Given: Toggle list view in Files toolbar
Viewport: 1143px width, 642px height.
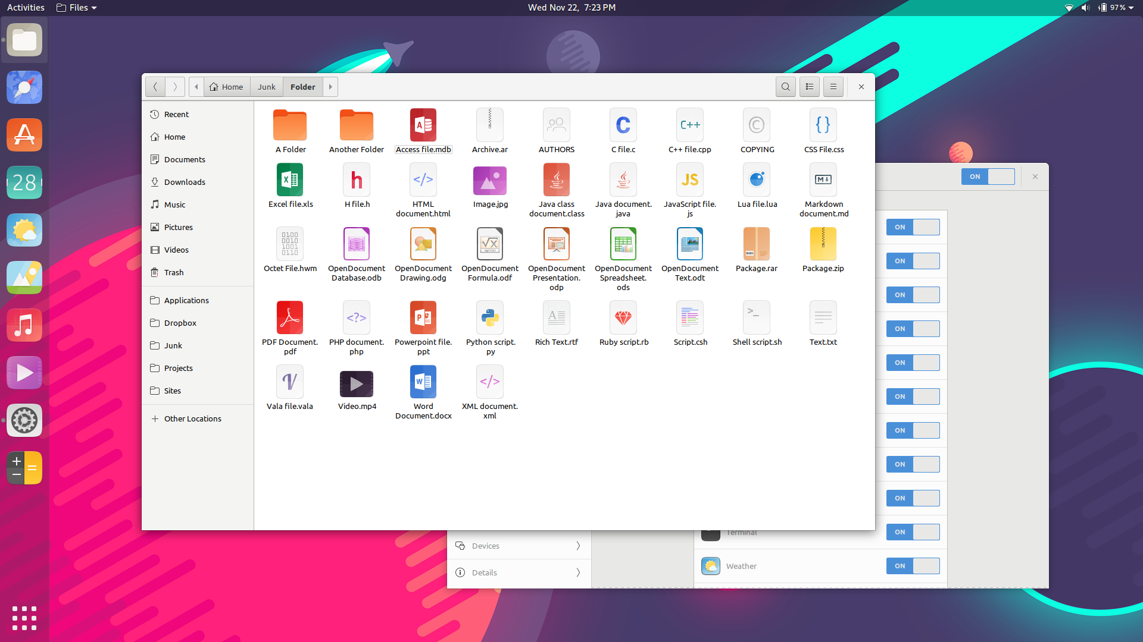Looking at the screenshot, I should (810, 87).
